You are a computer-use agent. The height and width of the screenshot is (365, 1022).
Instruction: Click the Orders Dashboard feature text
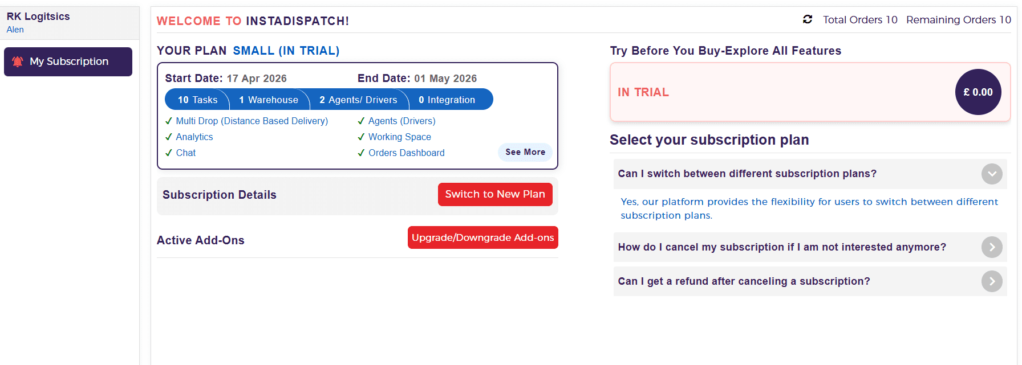pos(407,153)
